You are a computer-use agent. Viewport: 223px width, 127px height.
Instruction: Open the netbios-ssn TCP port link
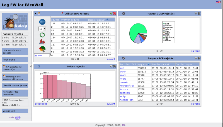point(127,100)
